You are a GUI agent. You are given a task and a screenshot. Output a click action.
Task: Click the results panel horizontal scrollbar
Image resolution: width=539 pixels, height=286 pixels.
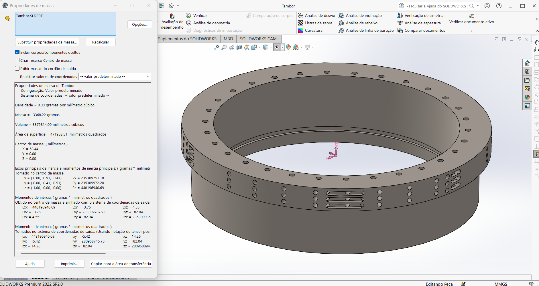click(x=63, y=253)
